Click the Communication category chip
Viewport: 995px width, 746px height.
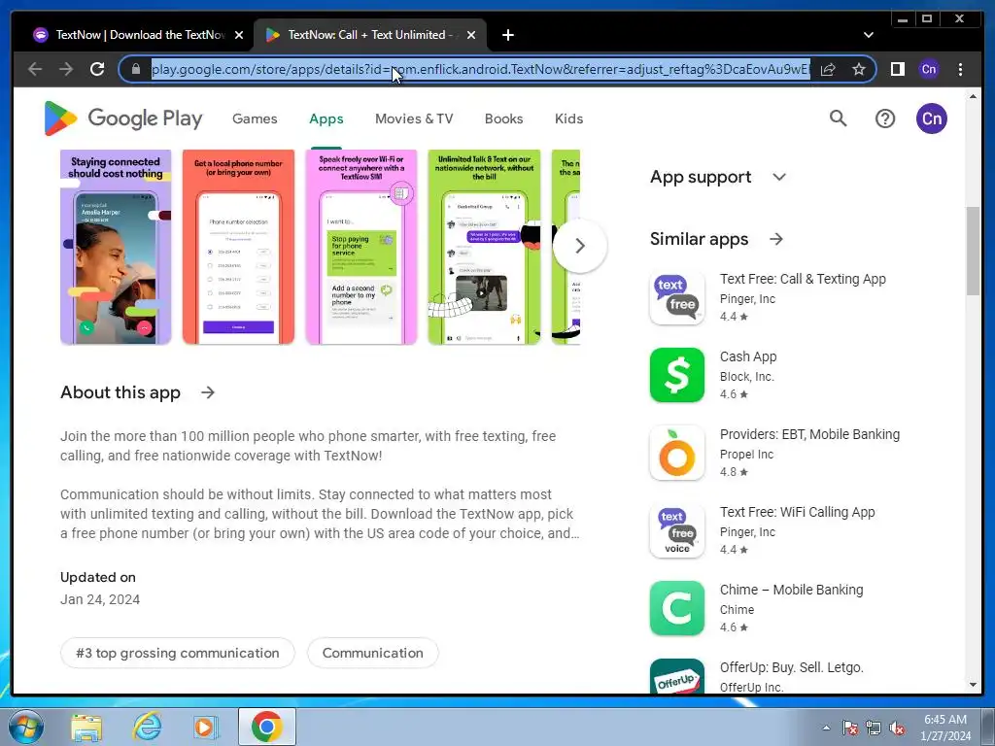point(372,653)
